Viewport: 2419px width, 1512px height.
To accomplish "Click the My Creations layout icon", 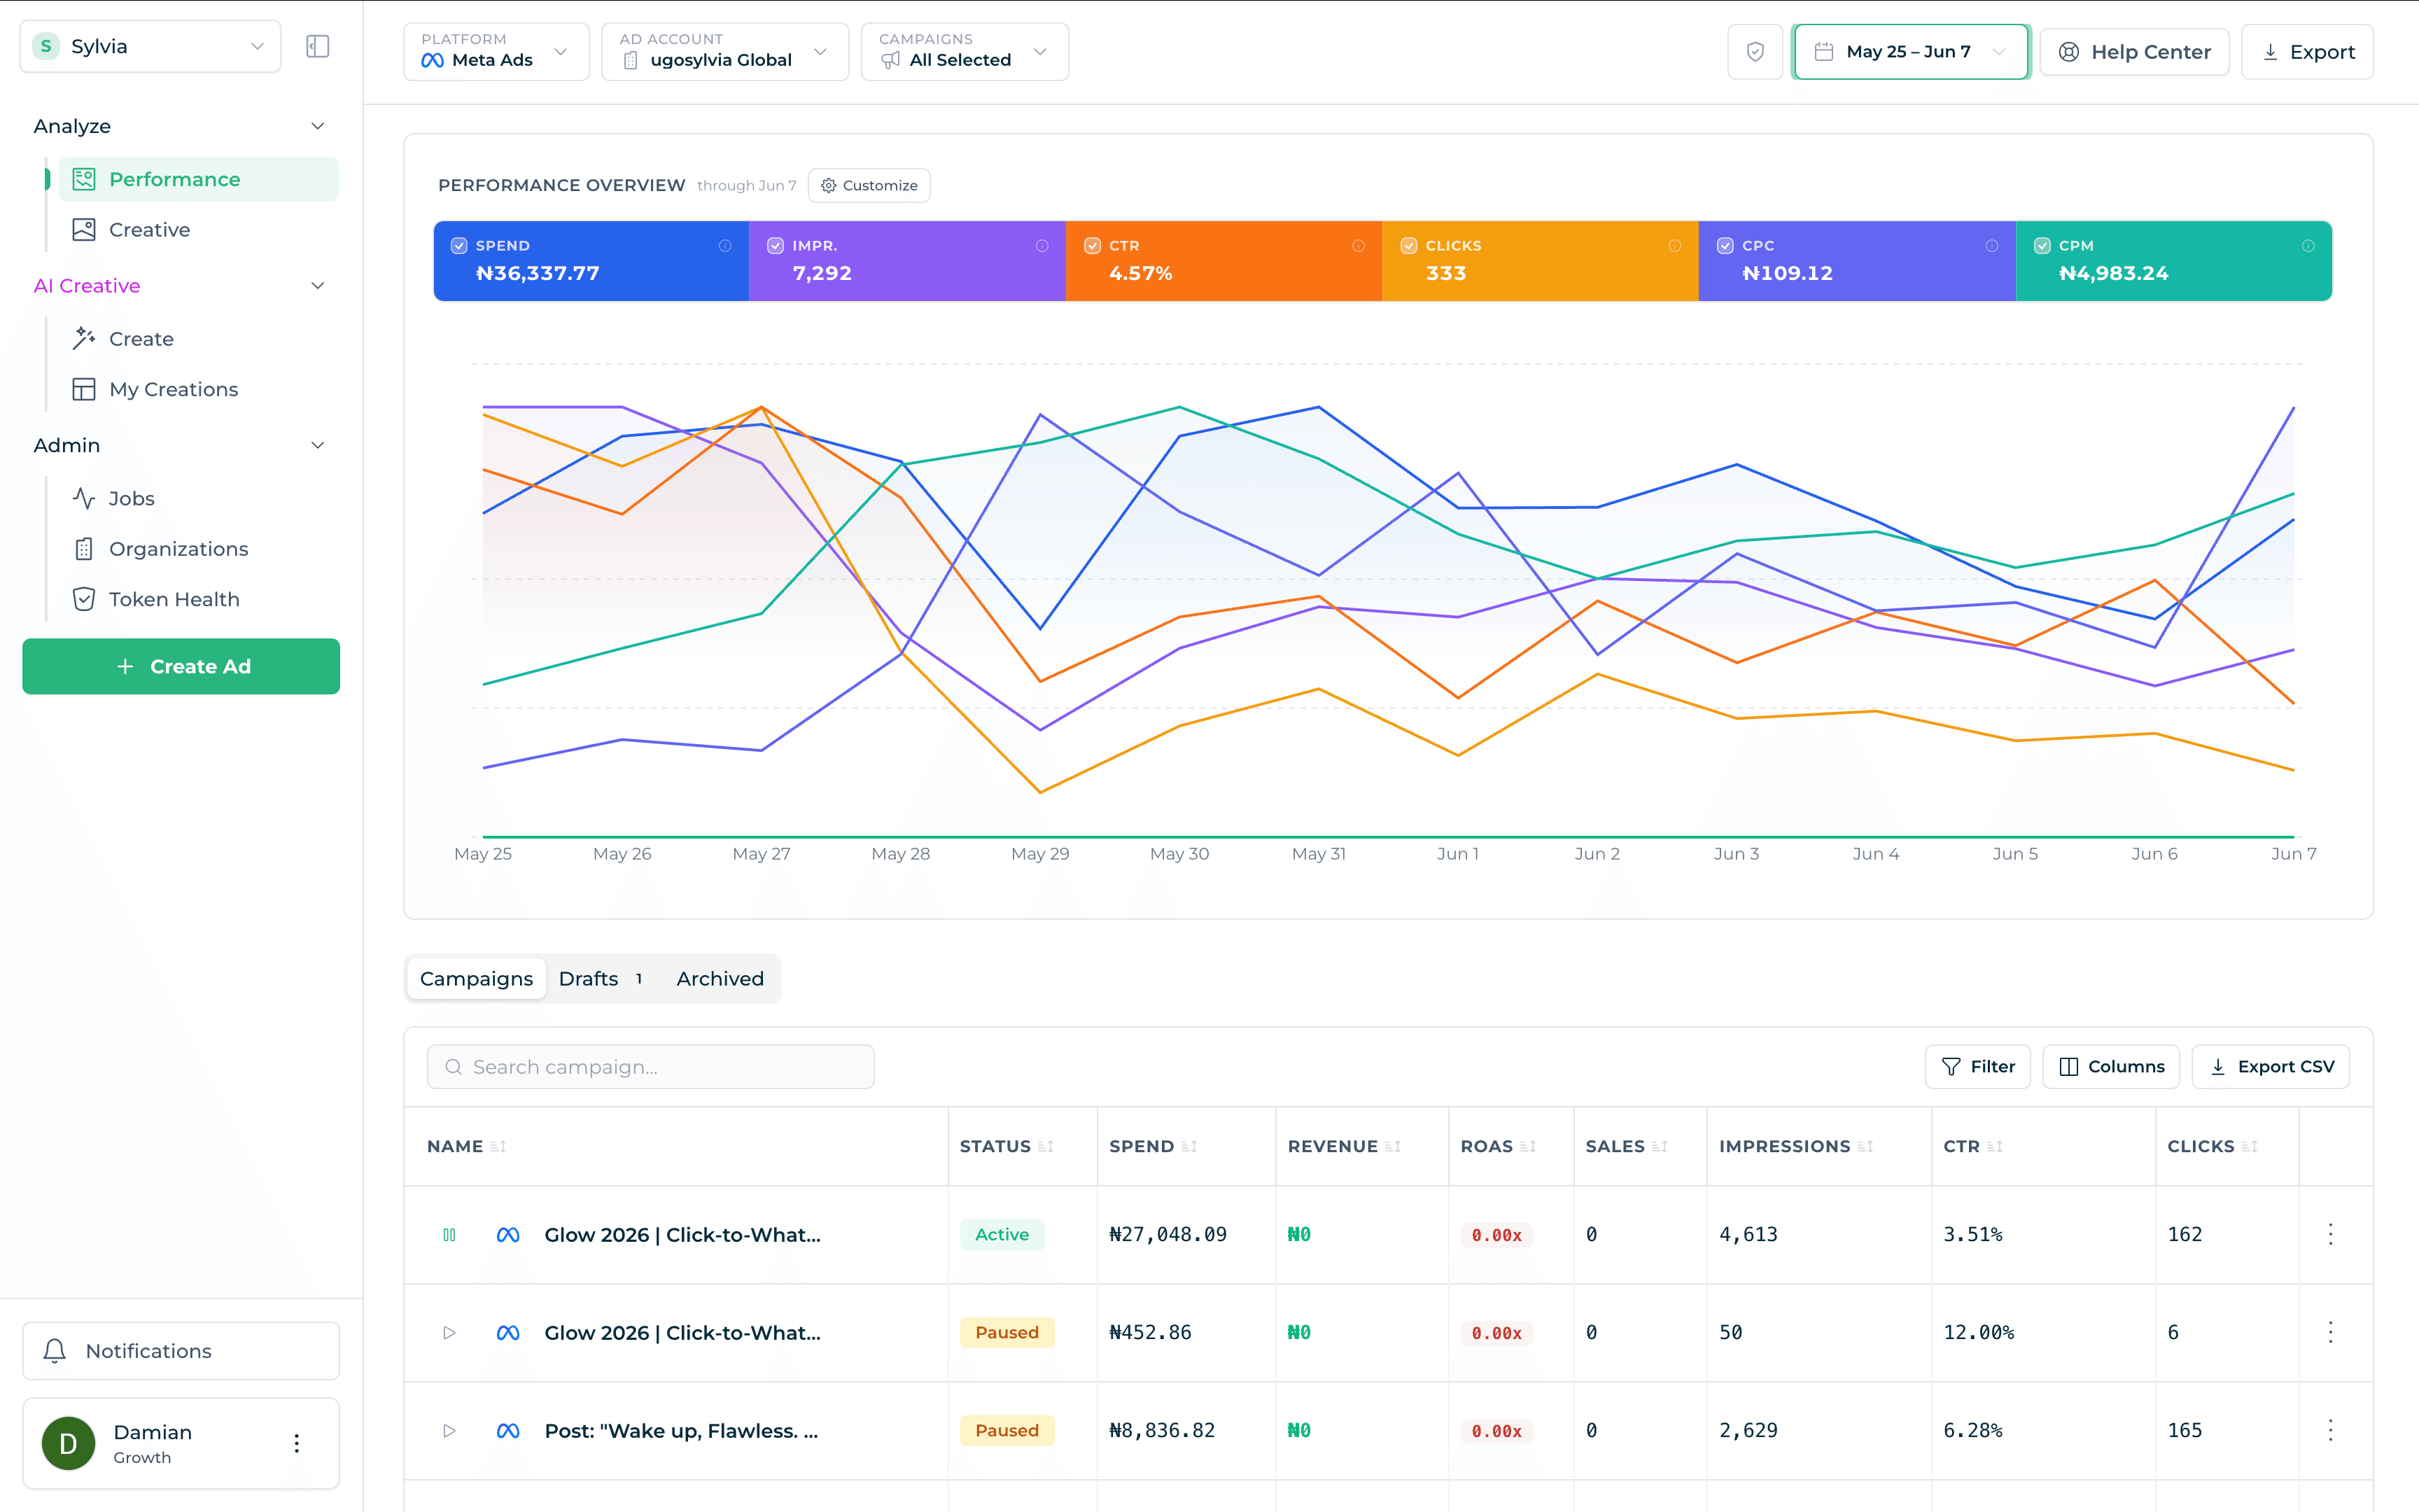I will pos(84,389).
